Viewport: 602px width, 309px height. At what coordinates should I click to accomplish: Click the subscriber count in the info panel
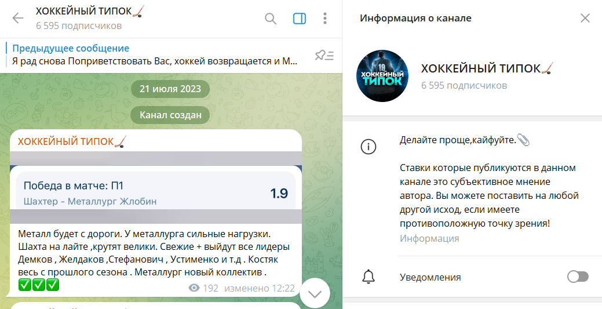(464, 85)
